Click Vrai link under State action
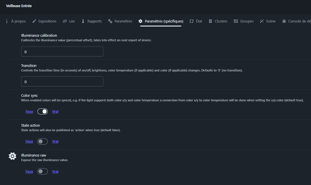This screenshot has height=185, width=311. 55,141
